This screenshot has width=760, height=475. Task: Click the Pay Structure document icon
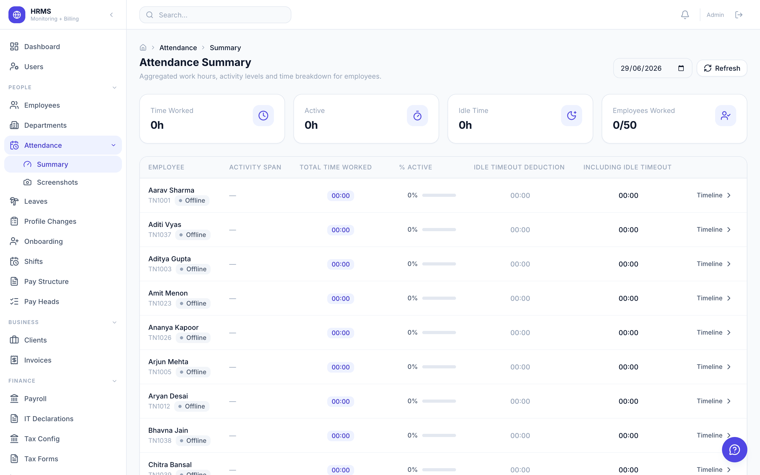coord(14,282)
